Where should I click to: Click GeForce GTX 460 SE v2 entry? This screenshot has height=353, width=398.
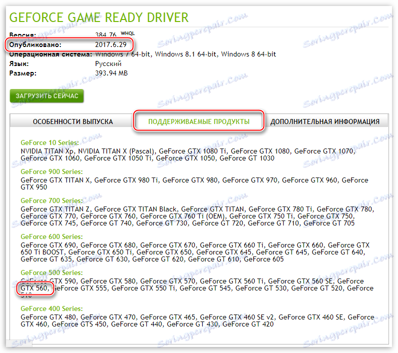tap(237, 317)
